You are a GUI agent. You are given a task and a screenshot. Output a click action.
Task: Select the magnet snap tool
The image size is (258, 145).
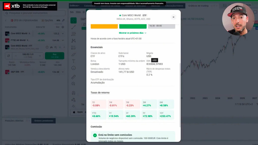(x=73, y=93)
